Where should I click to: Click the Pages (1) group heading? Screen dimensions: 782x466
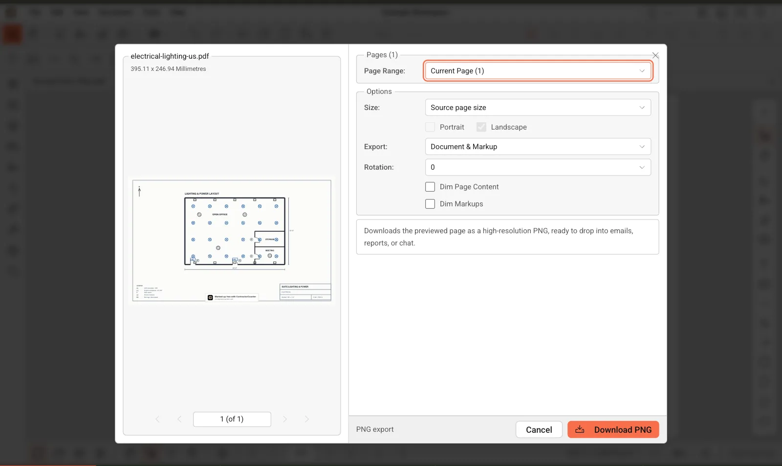(382, 55)
